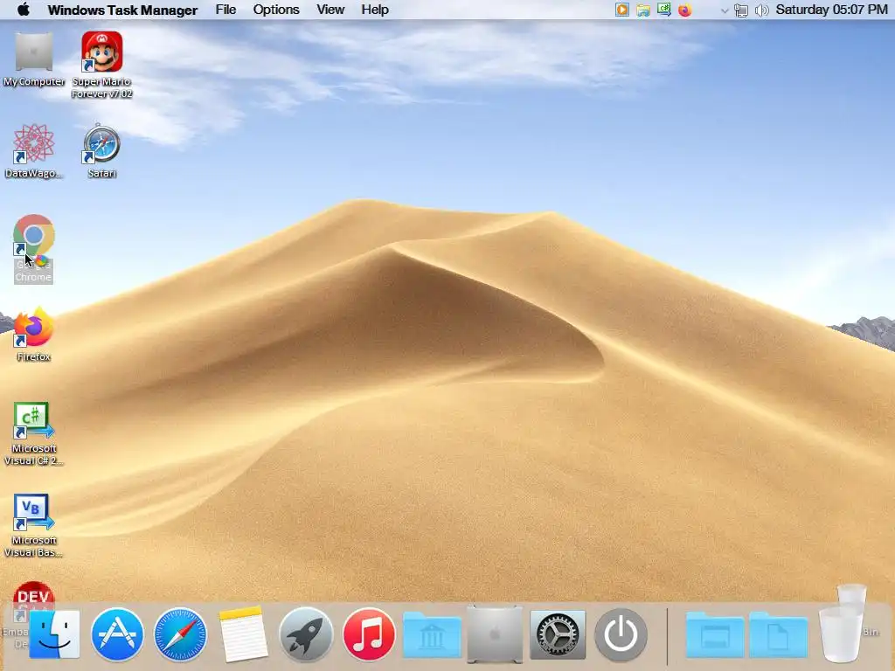Click the Finder face dock icon
Image resolution: width=895 pixels, height=671 pixels.
click(x=55, y=634)
